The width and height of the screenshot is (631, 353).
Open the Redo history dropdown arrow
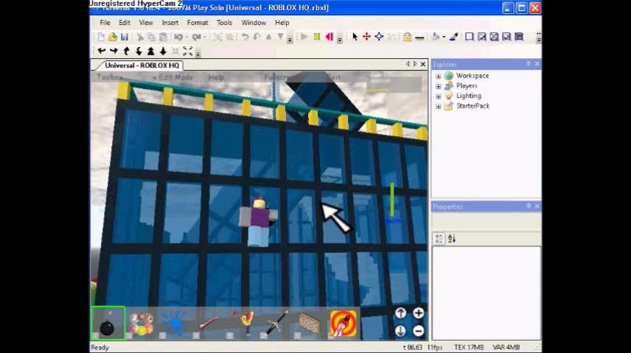204,37
